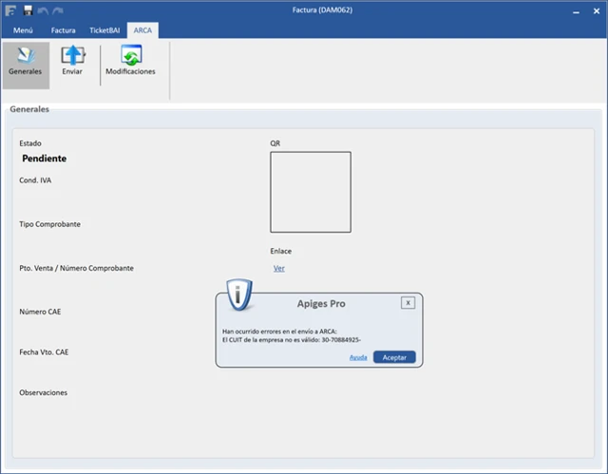Click the application logo in the title bar
The height and width of the screenshot is (474, 608).
10,9
